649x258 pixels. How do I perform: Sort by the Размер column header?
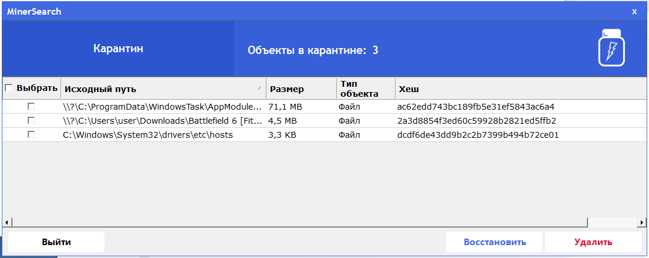[x=301, y=89]
